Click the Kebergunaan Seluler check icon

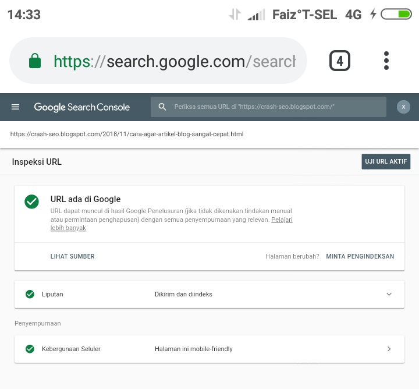tap(30, 349)
